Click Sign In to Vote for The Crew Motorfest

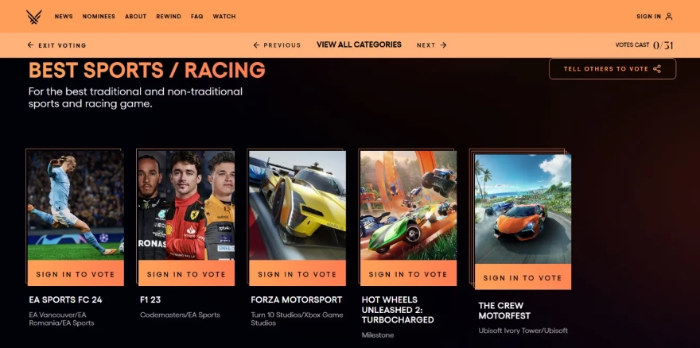click(523, 276)
